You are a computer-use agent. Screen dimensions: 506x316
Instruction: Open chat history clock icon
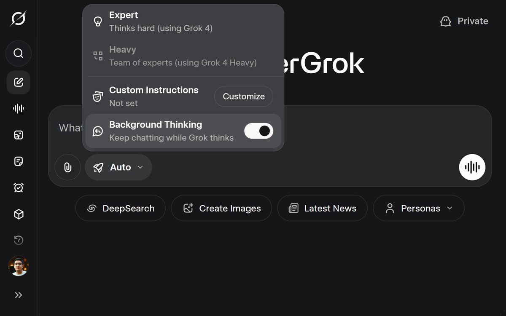18,240
